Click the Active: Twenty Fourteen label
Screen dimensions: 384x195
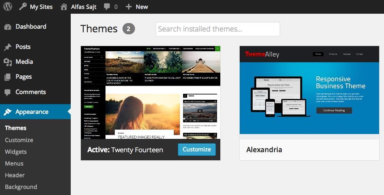click(125, 150)
